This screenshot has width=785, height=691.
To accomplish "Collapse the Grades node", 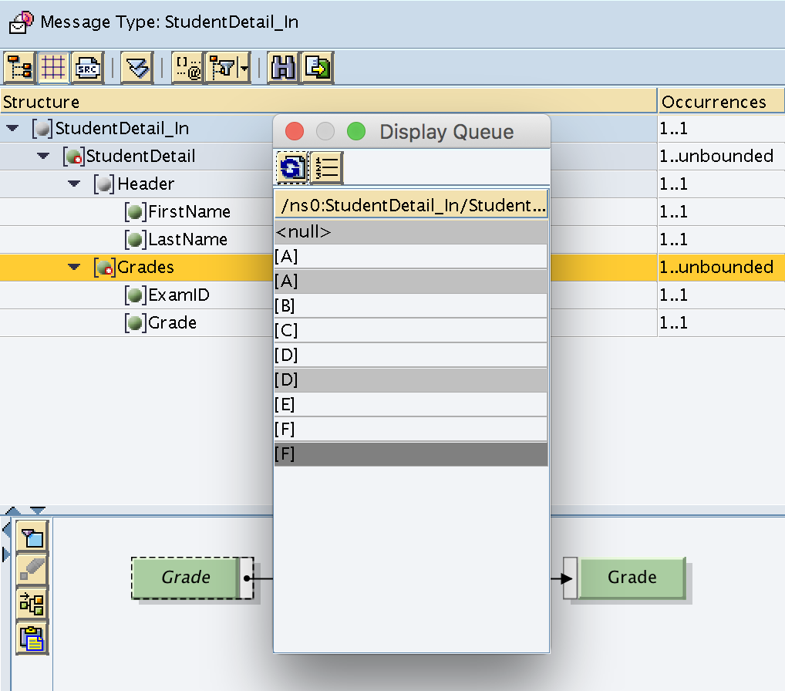I will 74,267.
